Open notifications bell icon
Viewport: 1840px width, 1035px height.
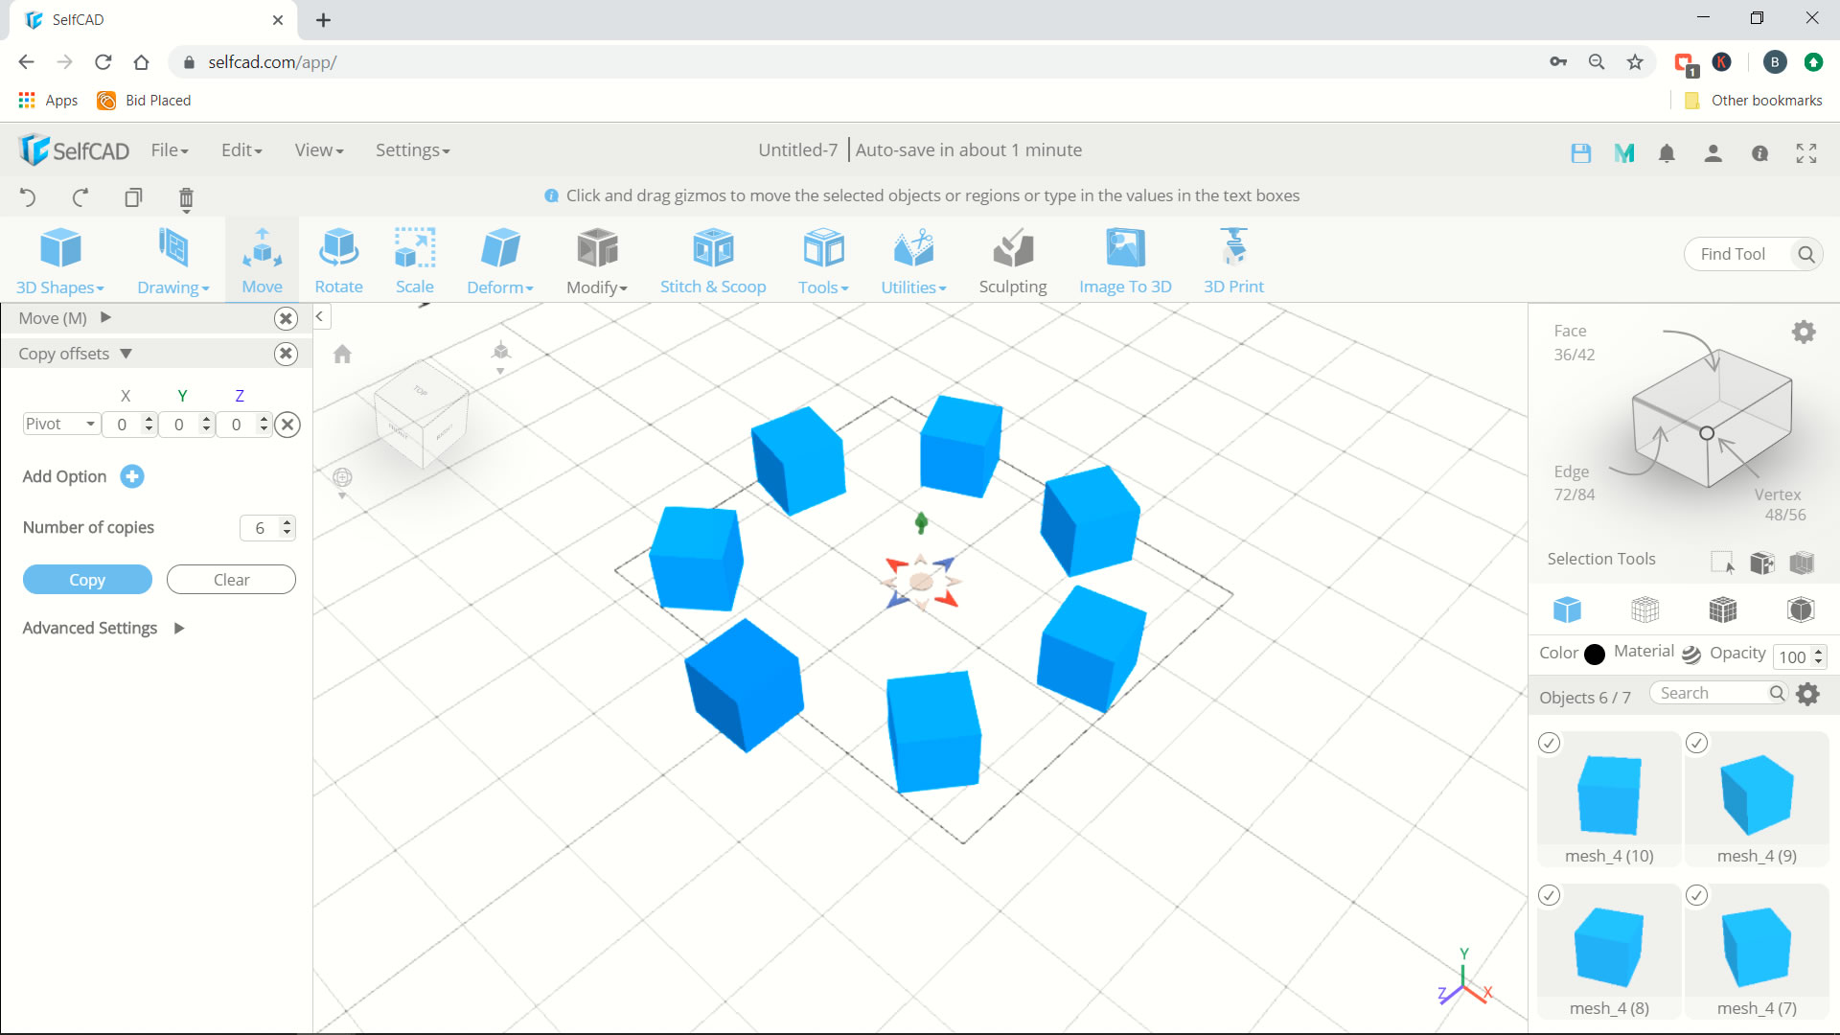[x=1667, y=153]
